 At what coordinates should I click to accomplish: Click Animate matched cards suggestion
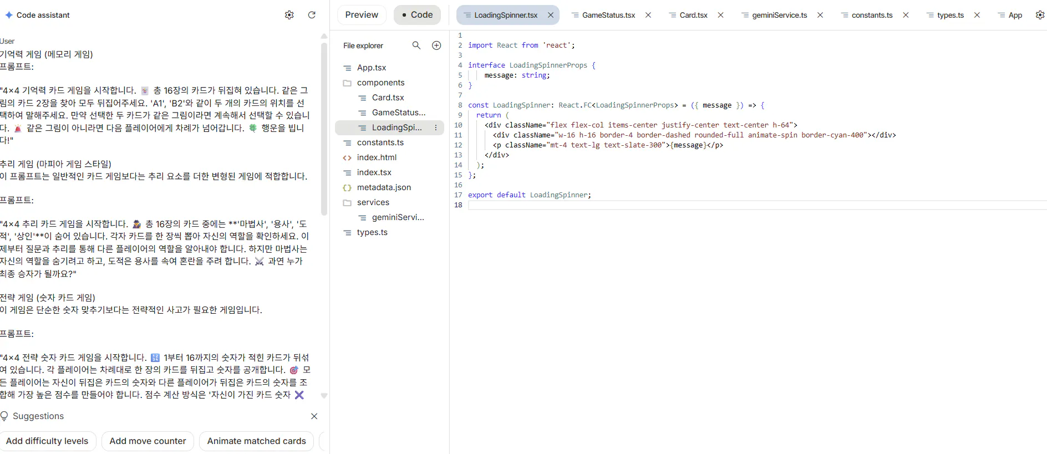coord(256,441)
